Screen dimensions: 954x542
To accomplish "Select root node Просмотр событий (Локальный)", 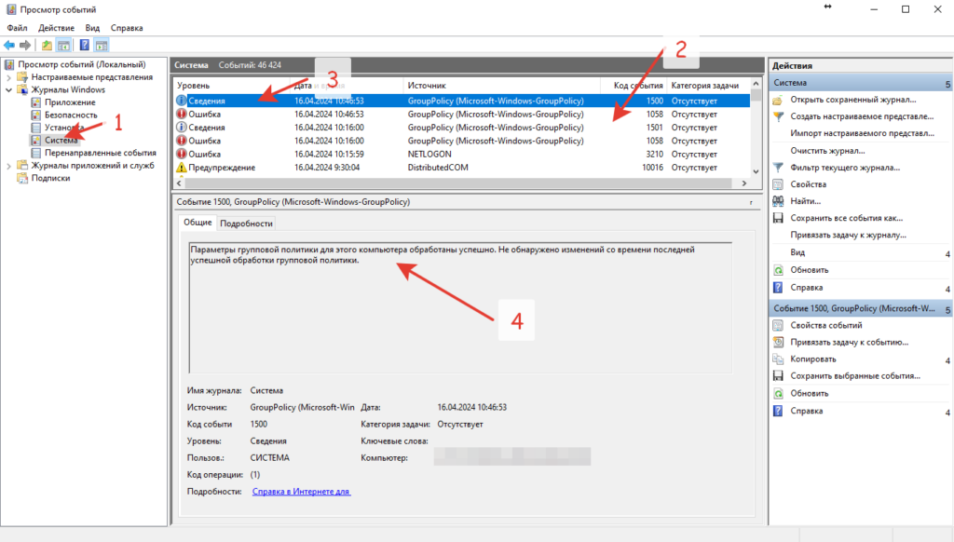I will [x=82, y=64].
